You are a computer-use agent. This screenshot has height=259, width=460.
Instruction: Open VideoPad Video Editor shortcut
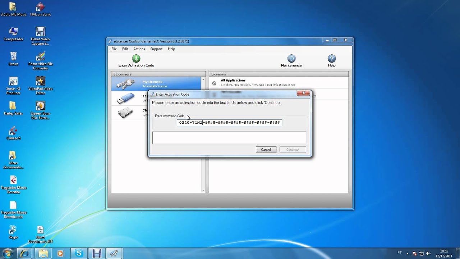coord(40,86)
